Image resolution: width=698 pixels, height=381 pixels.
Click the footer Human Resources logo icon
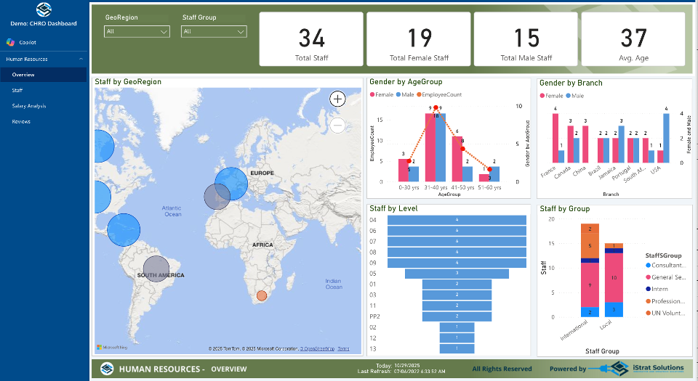tap(107, 369)
